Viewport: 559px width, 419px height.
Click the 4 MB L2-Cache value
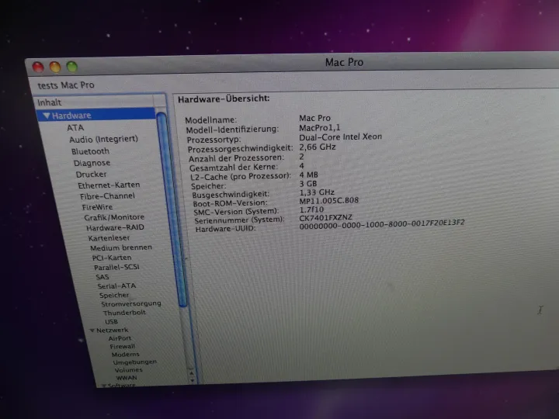[308, 175]
